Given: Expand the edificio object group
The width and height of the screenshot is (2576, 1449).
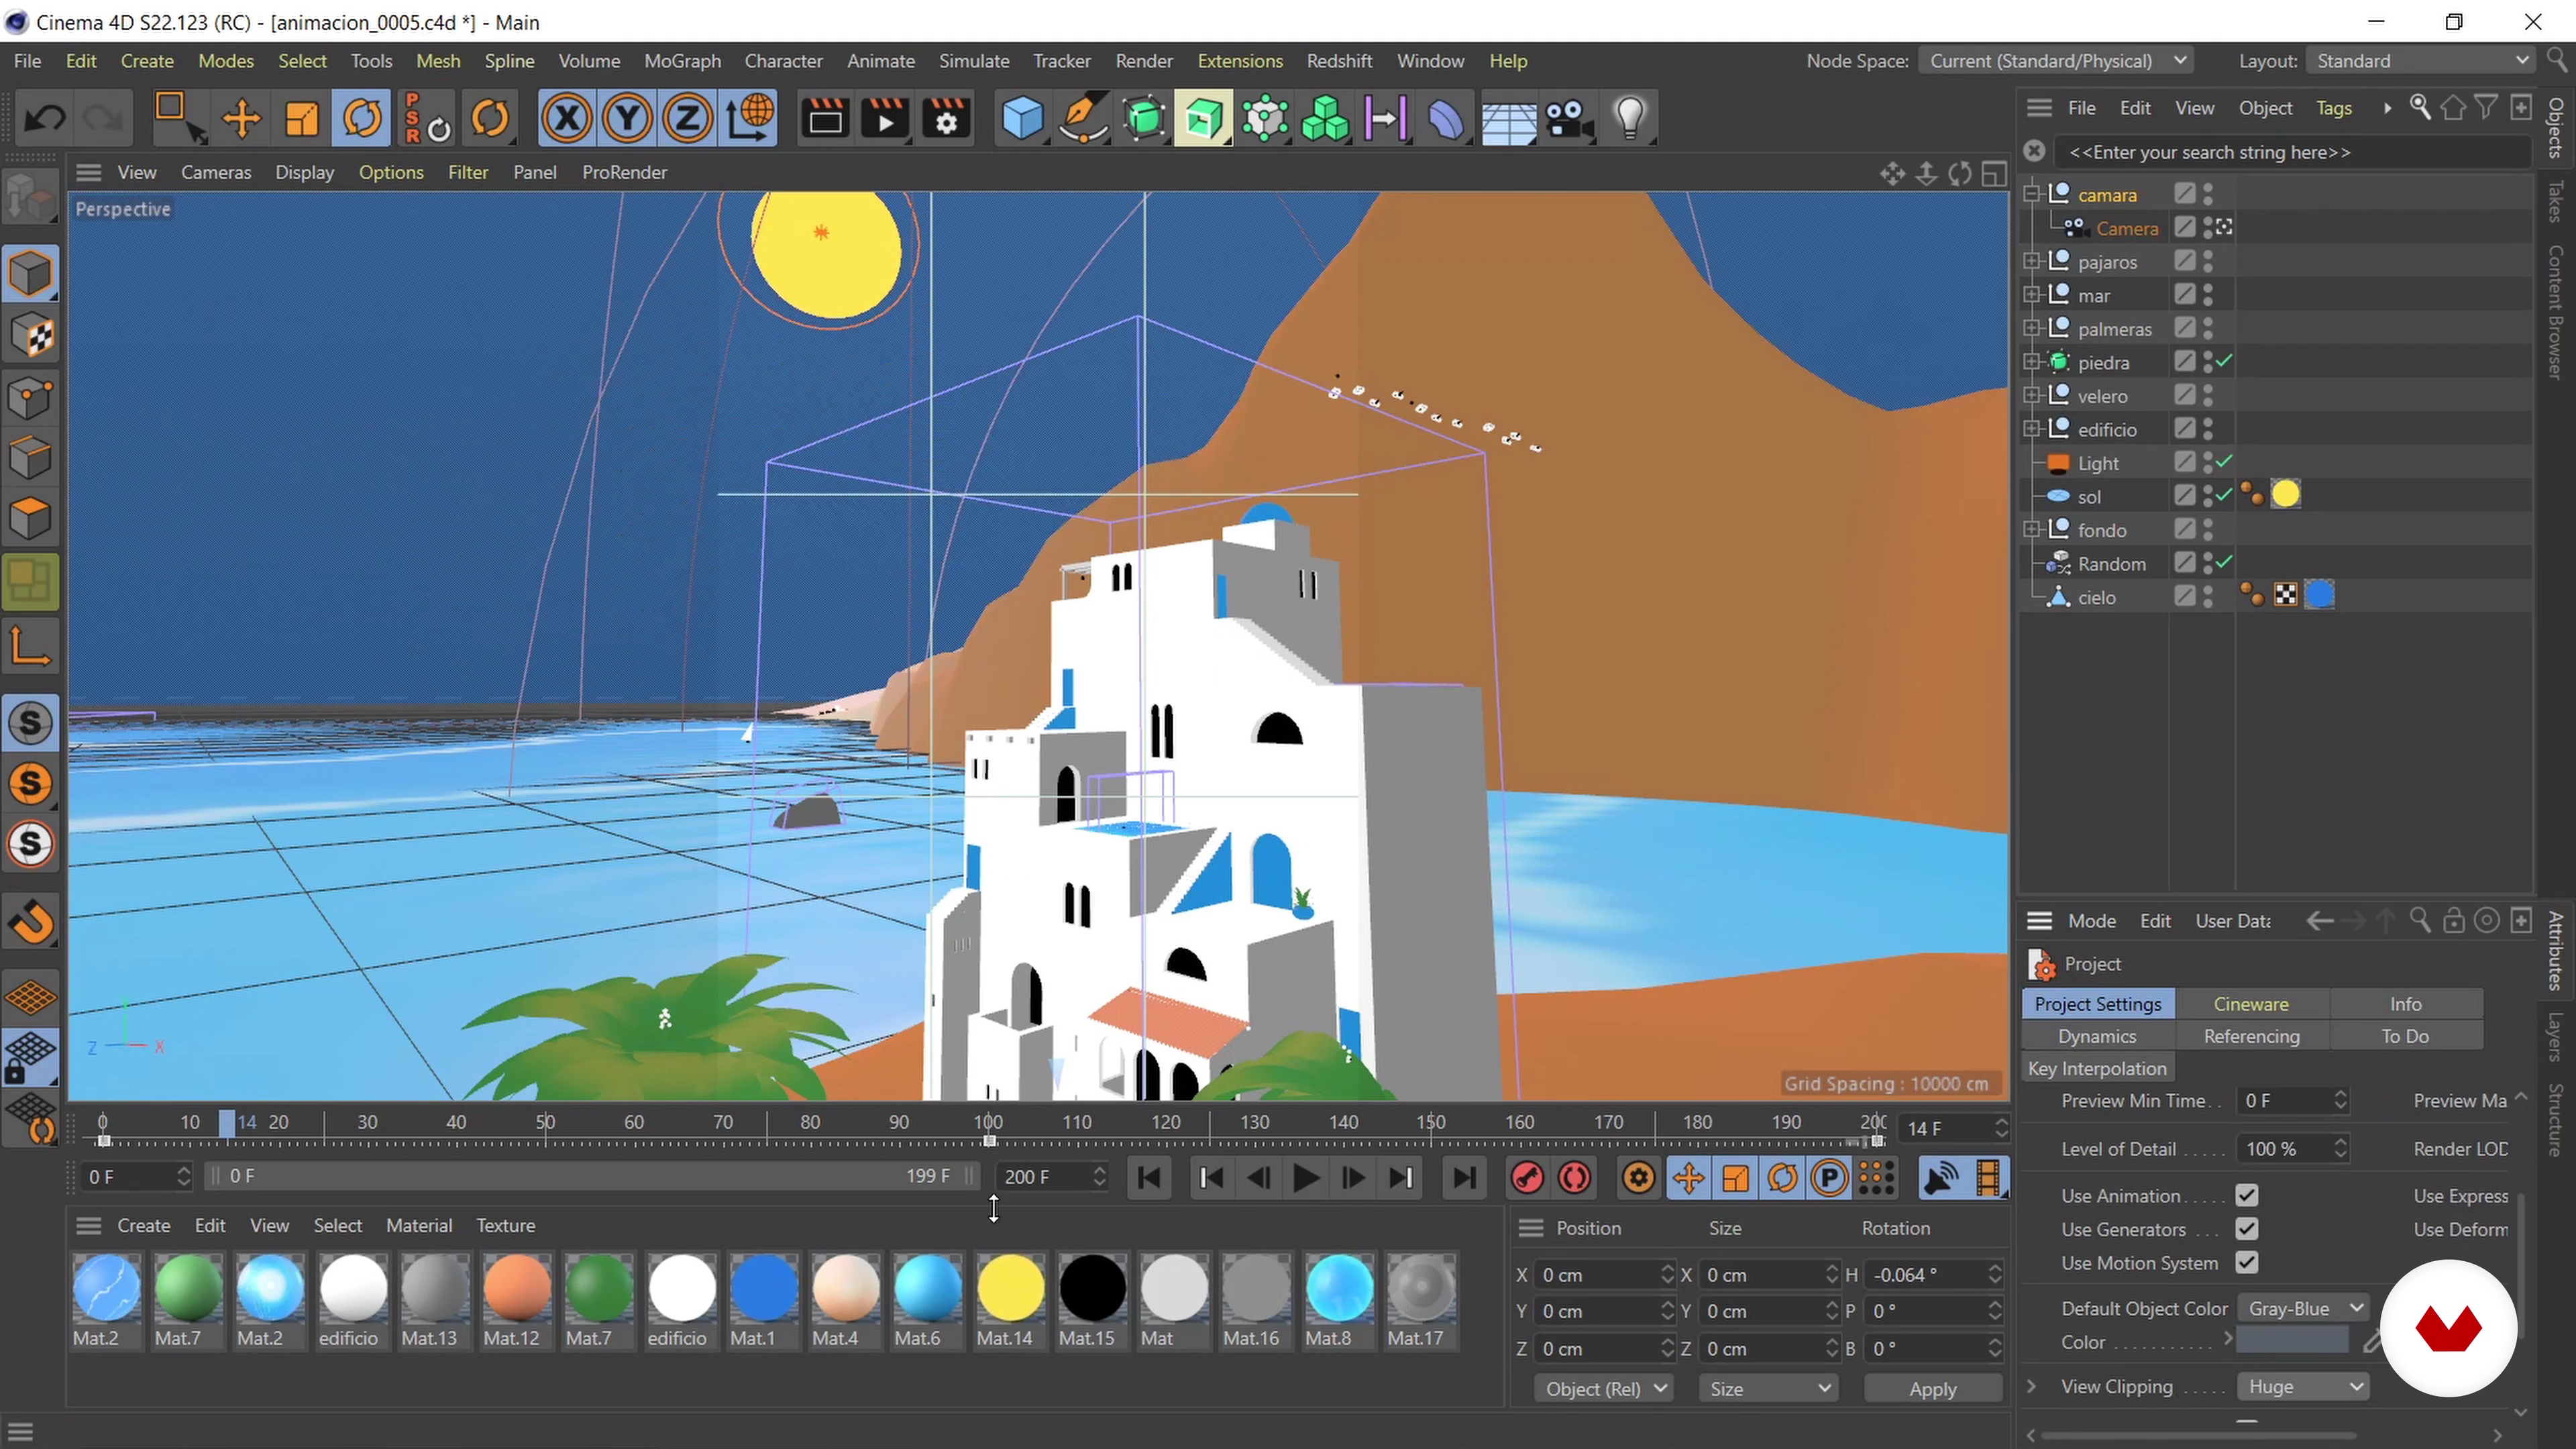Looking at the screenshot, I should [2032, 429].
